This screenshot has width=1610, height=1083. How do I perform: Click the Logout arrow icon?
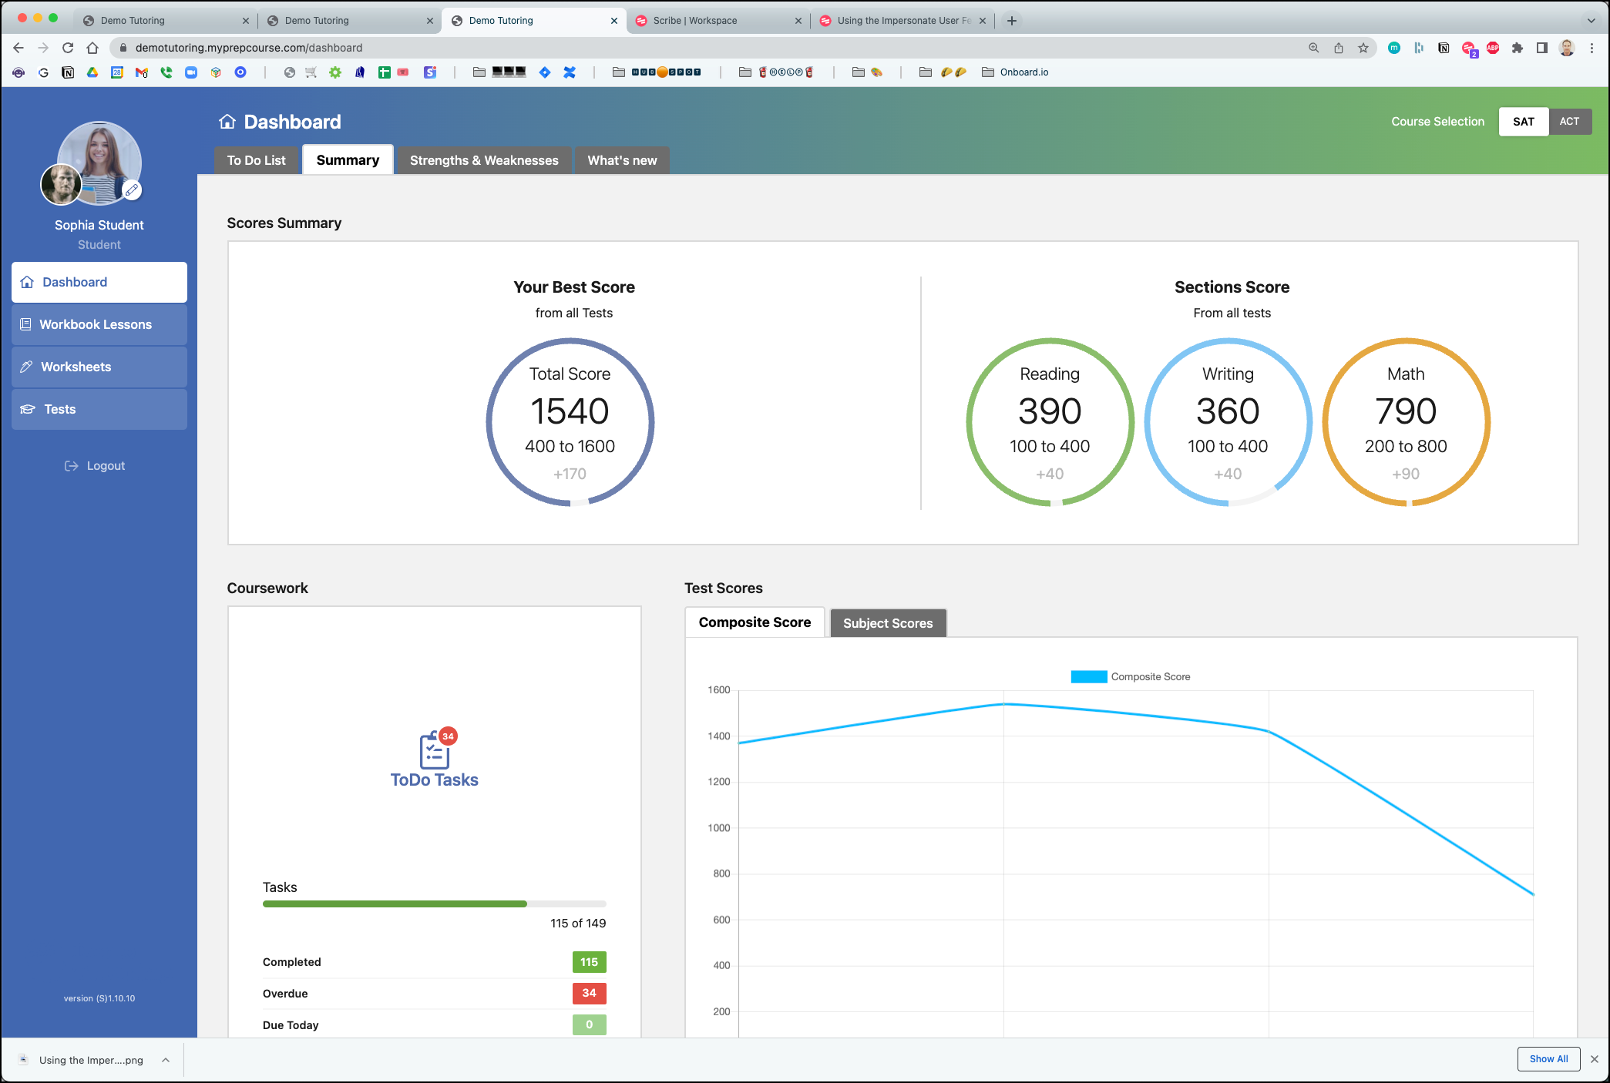(x=71, y=466)
